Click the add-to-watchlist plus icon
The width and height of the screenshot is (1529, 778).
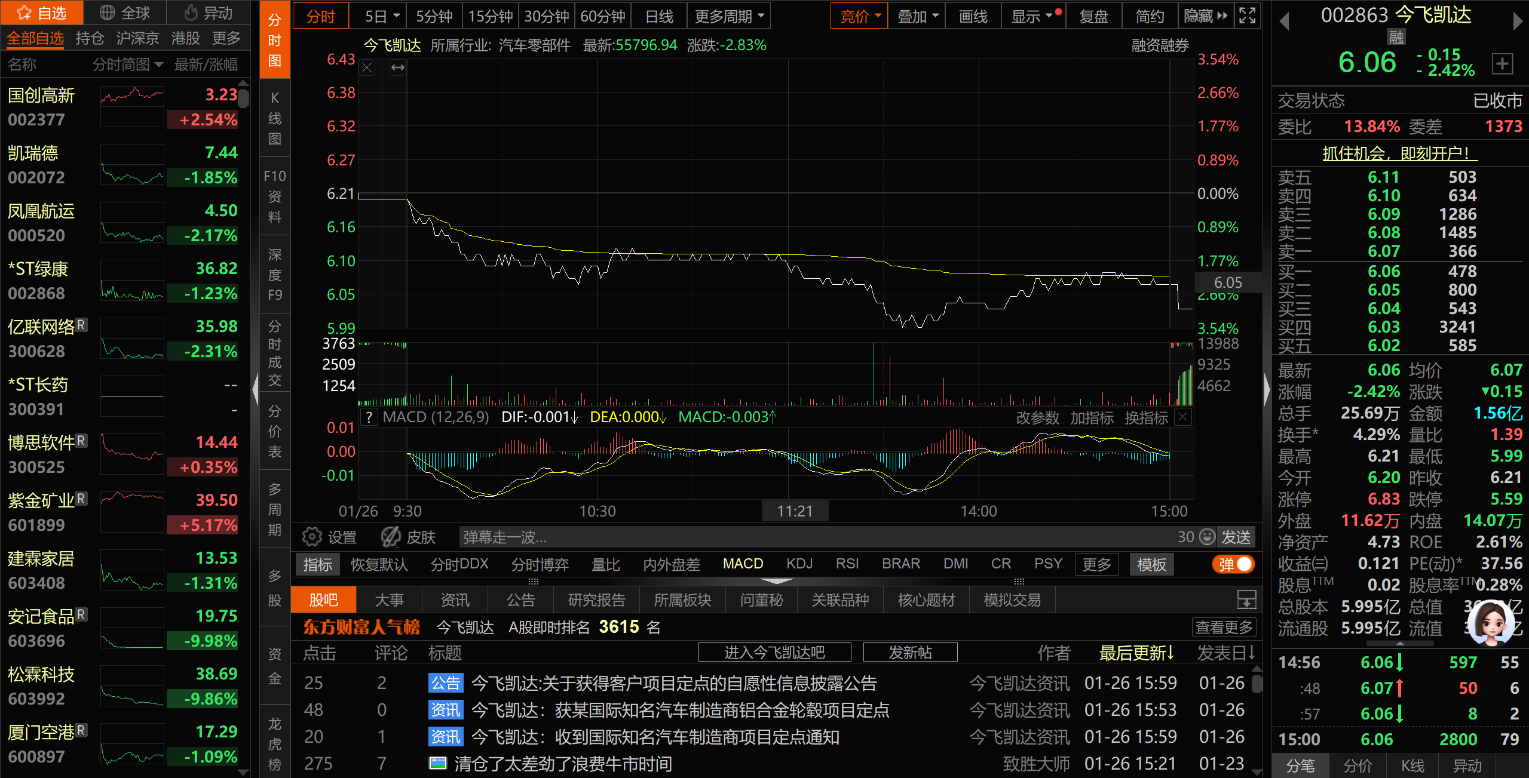coord(1502,63)
